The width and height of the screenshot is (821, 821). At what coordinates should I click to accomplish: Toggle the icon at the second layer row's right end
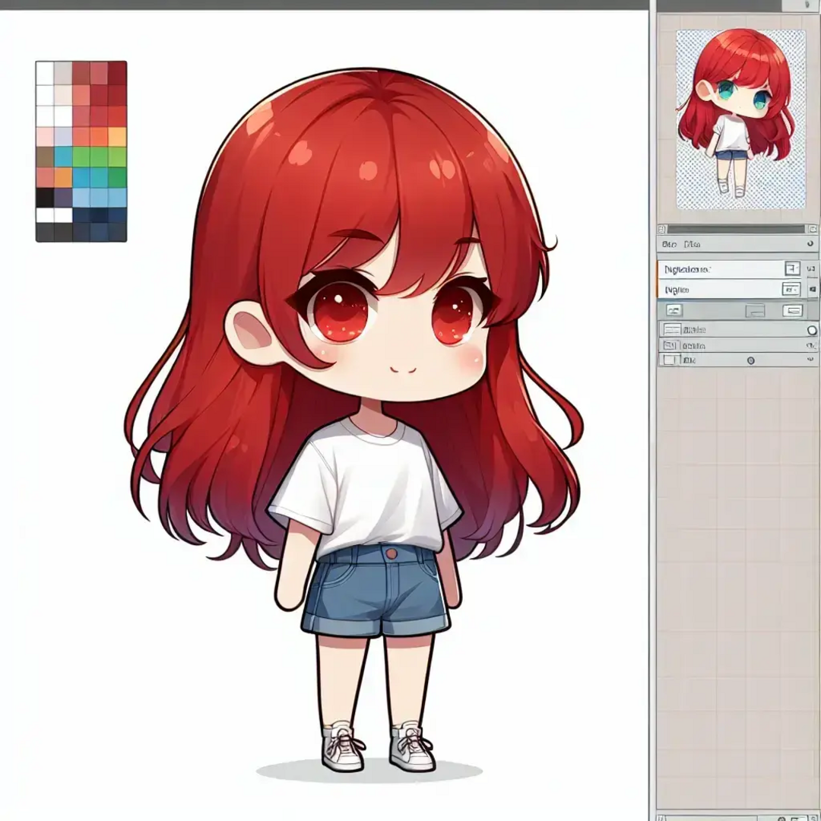(x=810, y=346)
